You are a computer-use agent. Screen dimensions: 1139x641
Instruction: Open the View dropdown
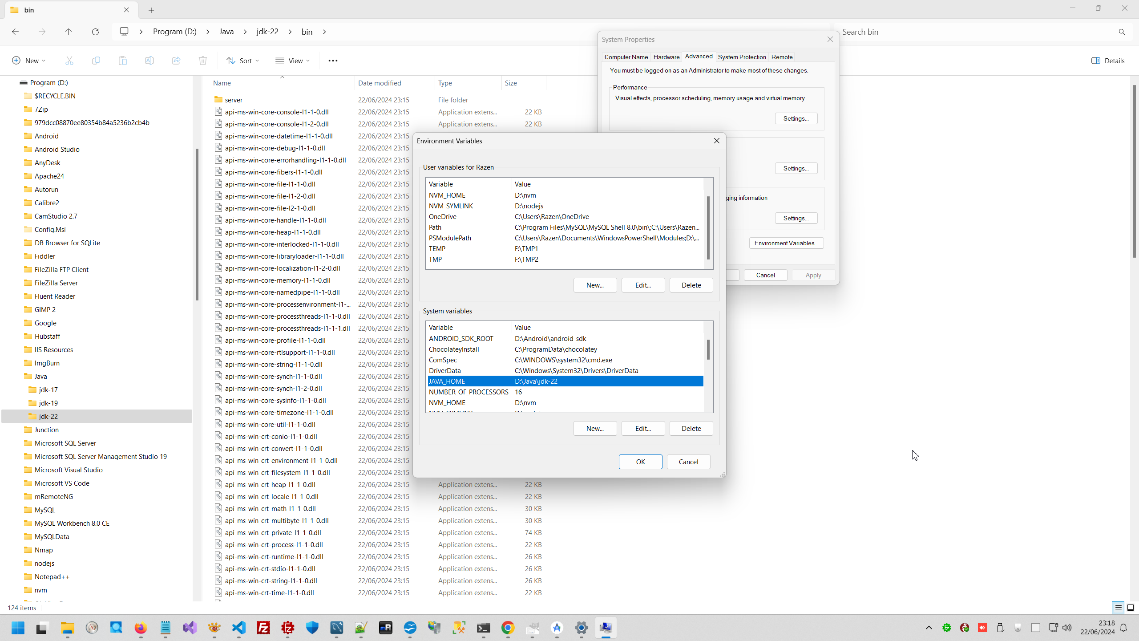[292, 61]
